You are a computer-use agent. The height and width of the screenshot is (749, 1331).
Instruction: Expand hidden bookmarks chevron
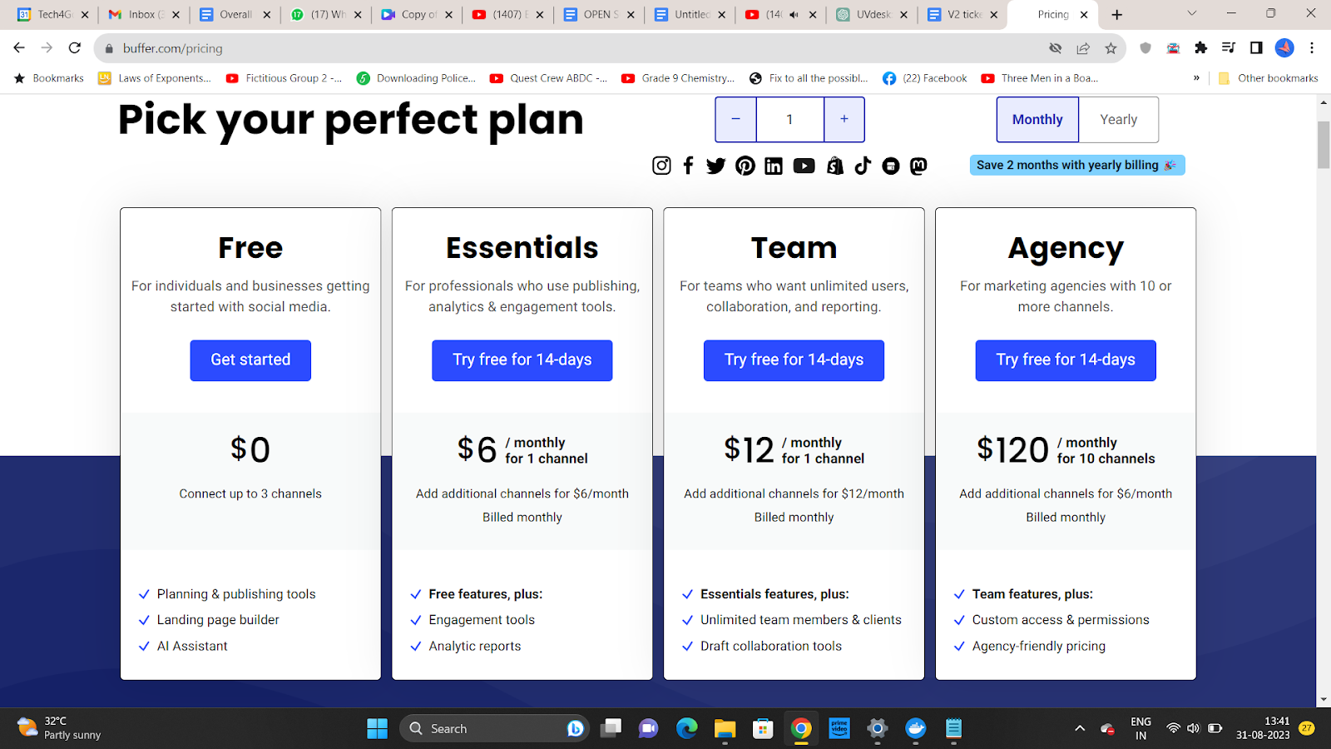point(1196,78)
